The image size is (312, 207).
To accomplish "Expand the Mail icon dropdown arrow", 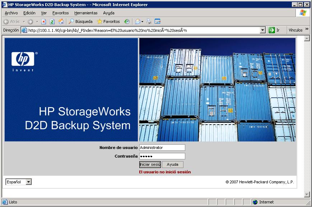I will pos(142,21).
